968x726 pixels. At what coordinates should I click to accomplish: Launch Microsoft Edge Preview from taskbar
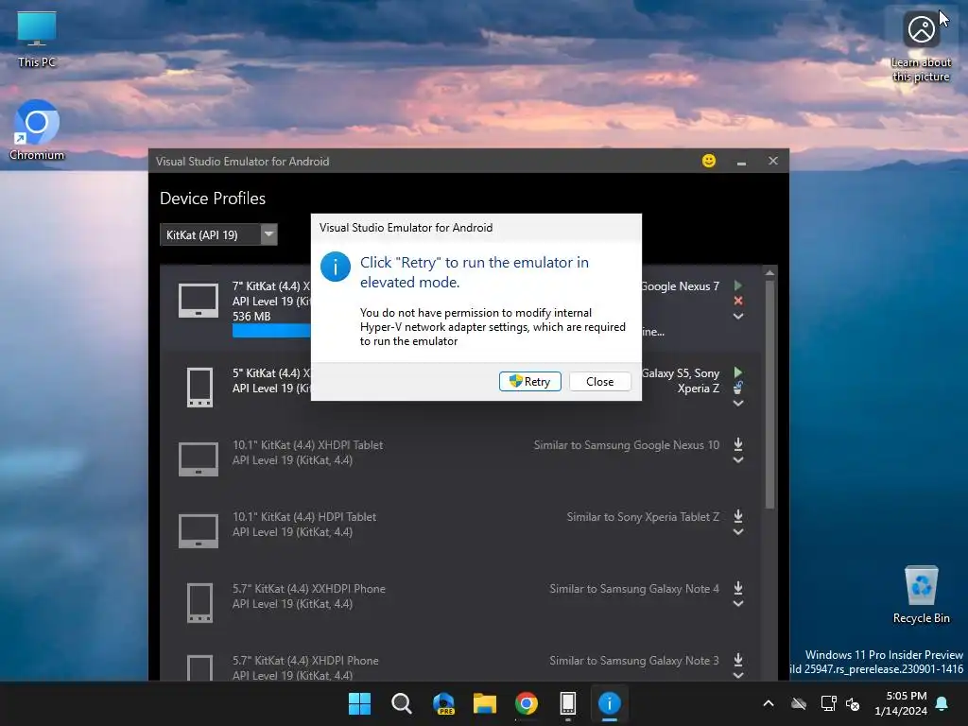(443, 703)
